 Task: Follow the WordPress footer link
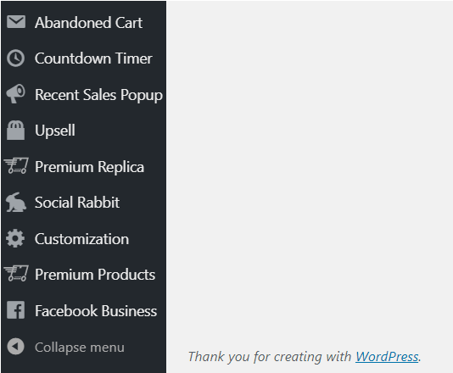387,357
